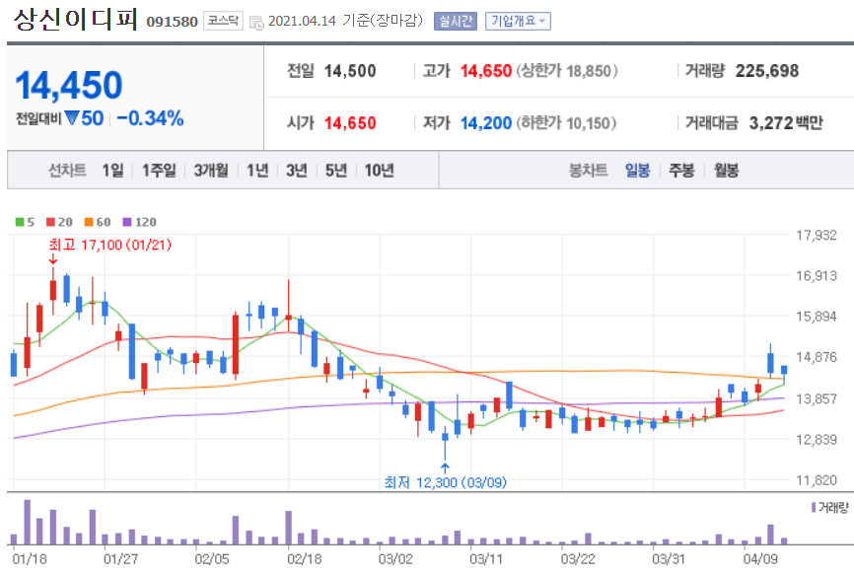The image size is (854, 573).
Task: Click the 거래대금 value 3,272 백만
Action: coord(786,123)
